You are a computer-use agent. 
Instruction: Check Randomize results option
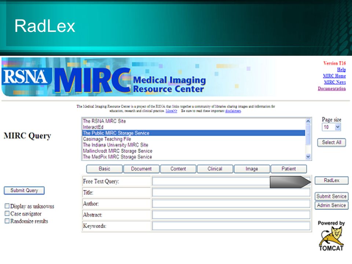pyautogui.click(x=7, y=221)
